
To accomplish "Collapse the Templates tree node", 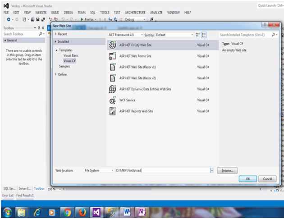I will [57, 50].
